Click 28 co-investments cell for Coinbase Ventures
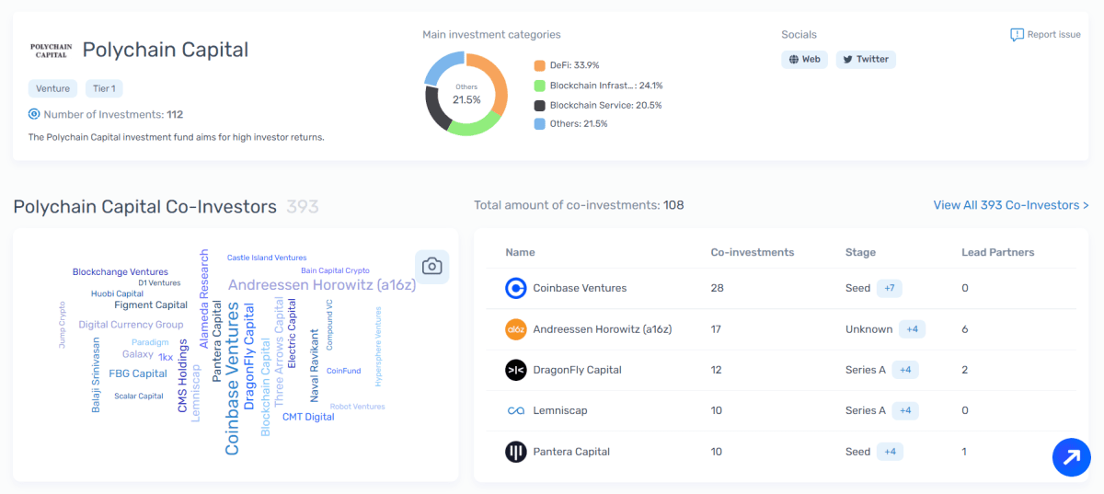The image size is (1104, 494). click(x=717, y=288)
